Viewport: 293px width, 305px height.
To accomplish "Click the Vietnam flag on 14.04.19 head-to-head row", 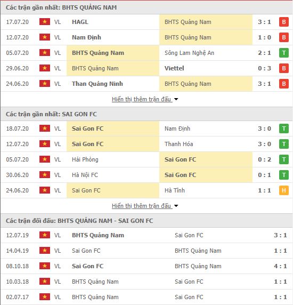I will [x=45, y=251].
